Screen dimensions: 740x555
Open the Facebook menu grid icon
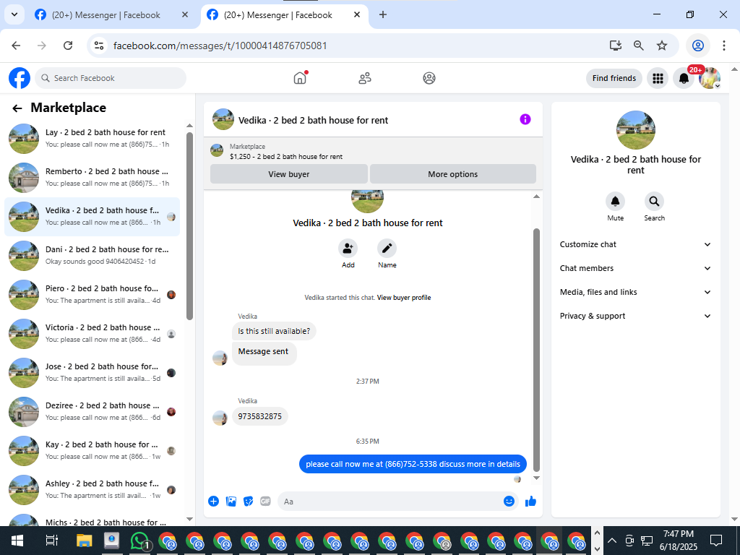pos(658,78)
